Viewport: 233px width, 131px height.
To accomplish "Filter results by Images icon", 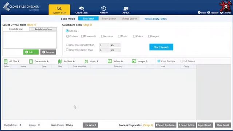I will point(134,61).
